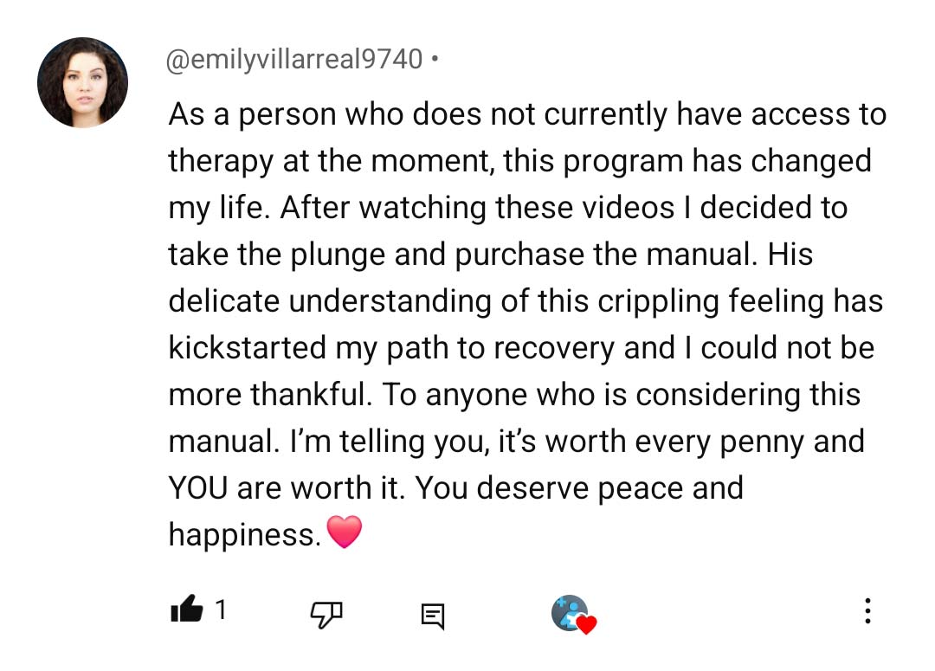This screenshot has width=935, height=671.
Task: Click the word "delicate" in the comment
Action: pos(224,301)
